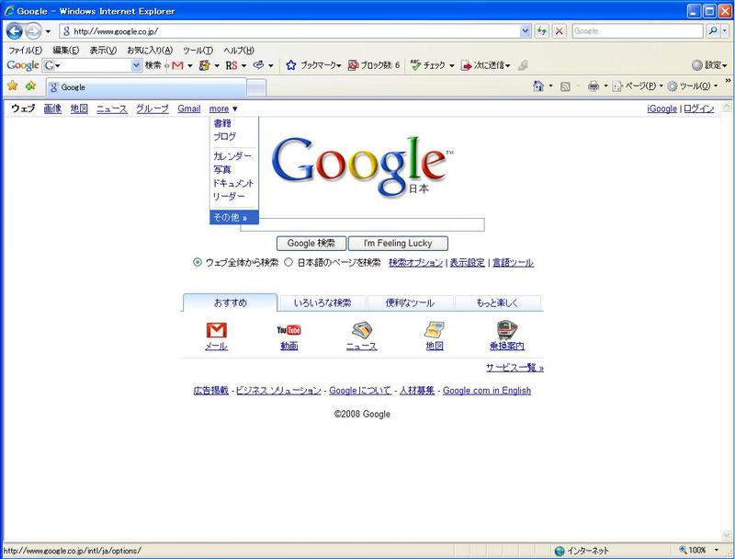
Task: Select その他 » in the more menu
Action: click(234, 217)
